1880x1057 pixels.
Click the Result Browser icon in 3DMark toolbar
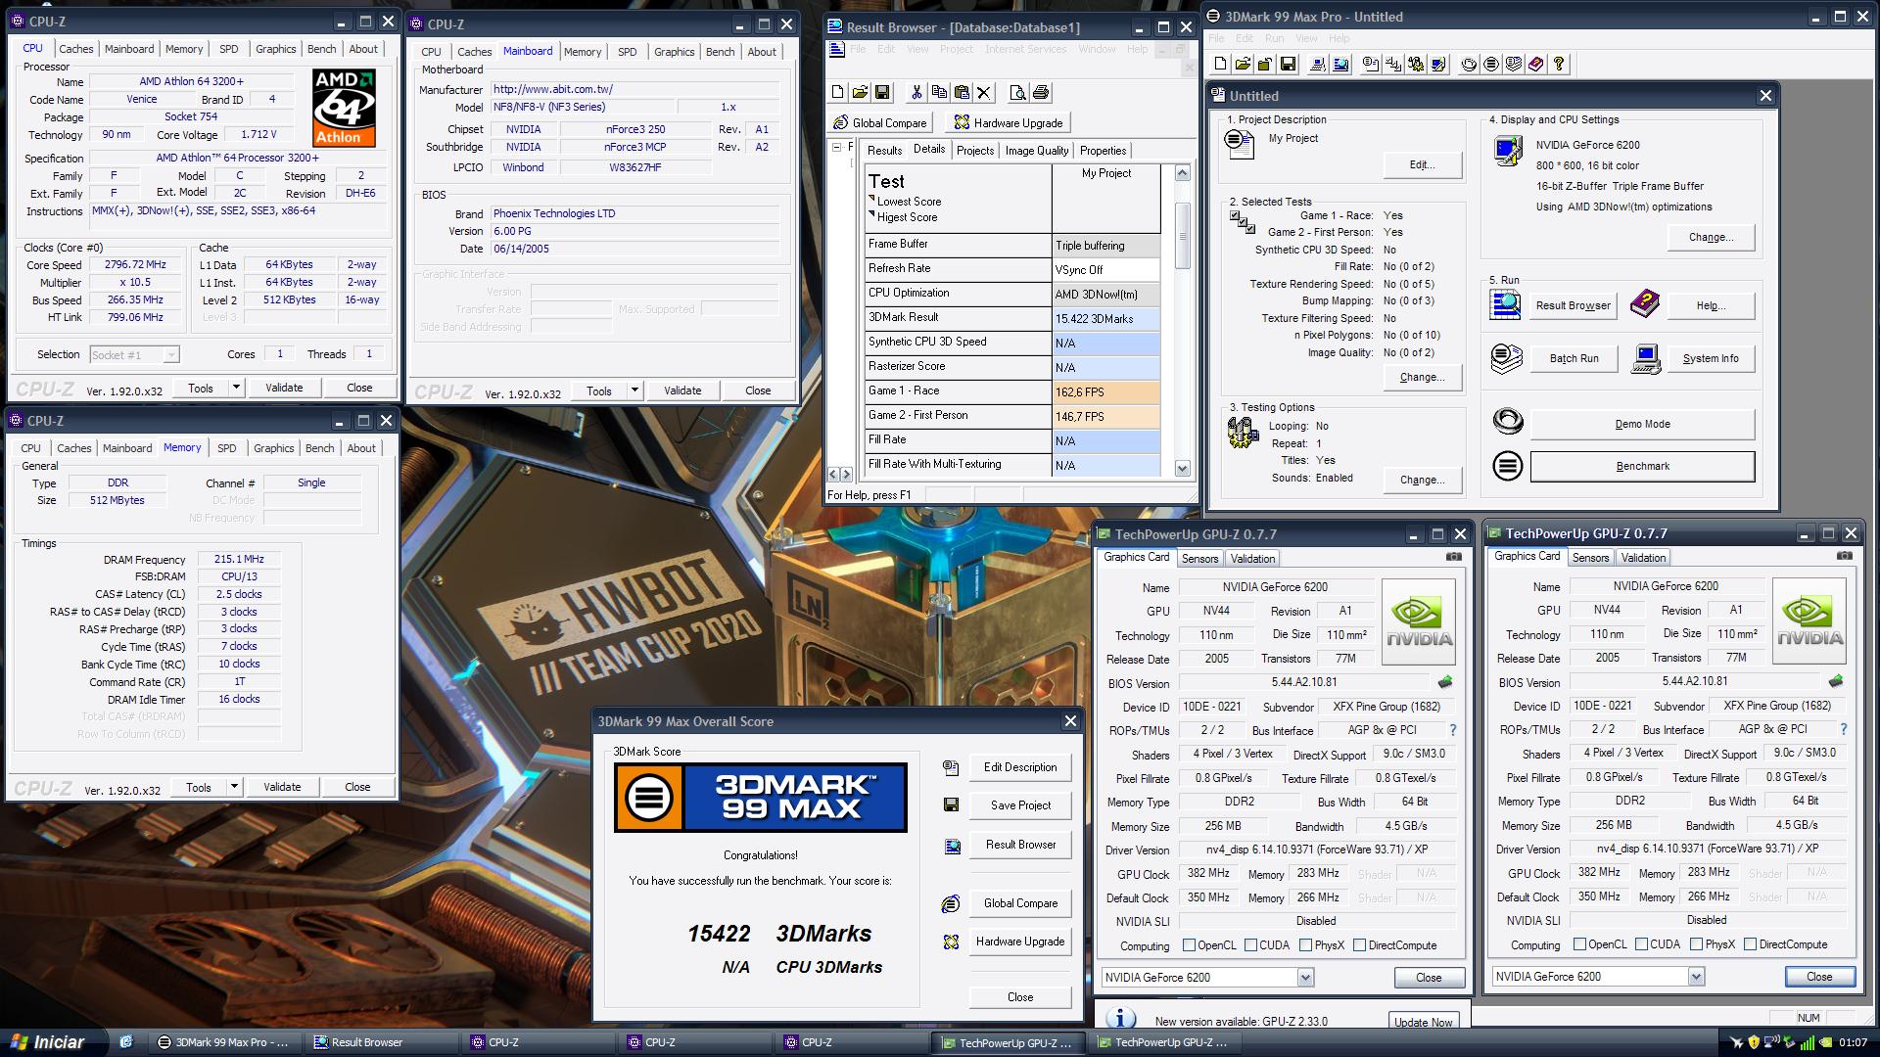click(x=1340, y=64)
